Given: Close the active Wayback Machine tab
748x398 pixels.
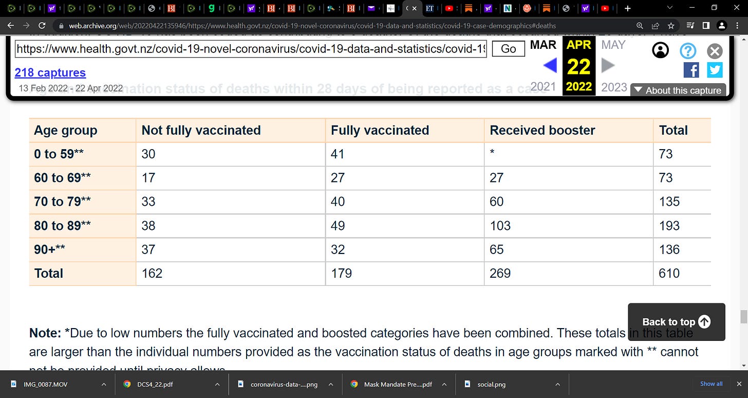Looking at the screenshot, I should 415,8.
